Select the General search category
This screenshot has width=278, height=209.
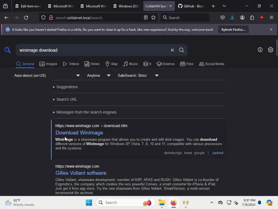point(25,64)
